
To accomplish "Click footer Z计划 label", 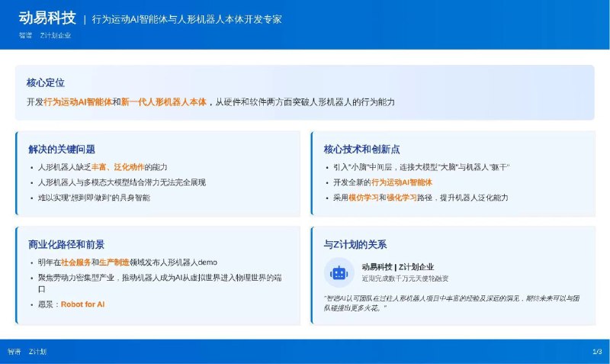I will point(37,352).
